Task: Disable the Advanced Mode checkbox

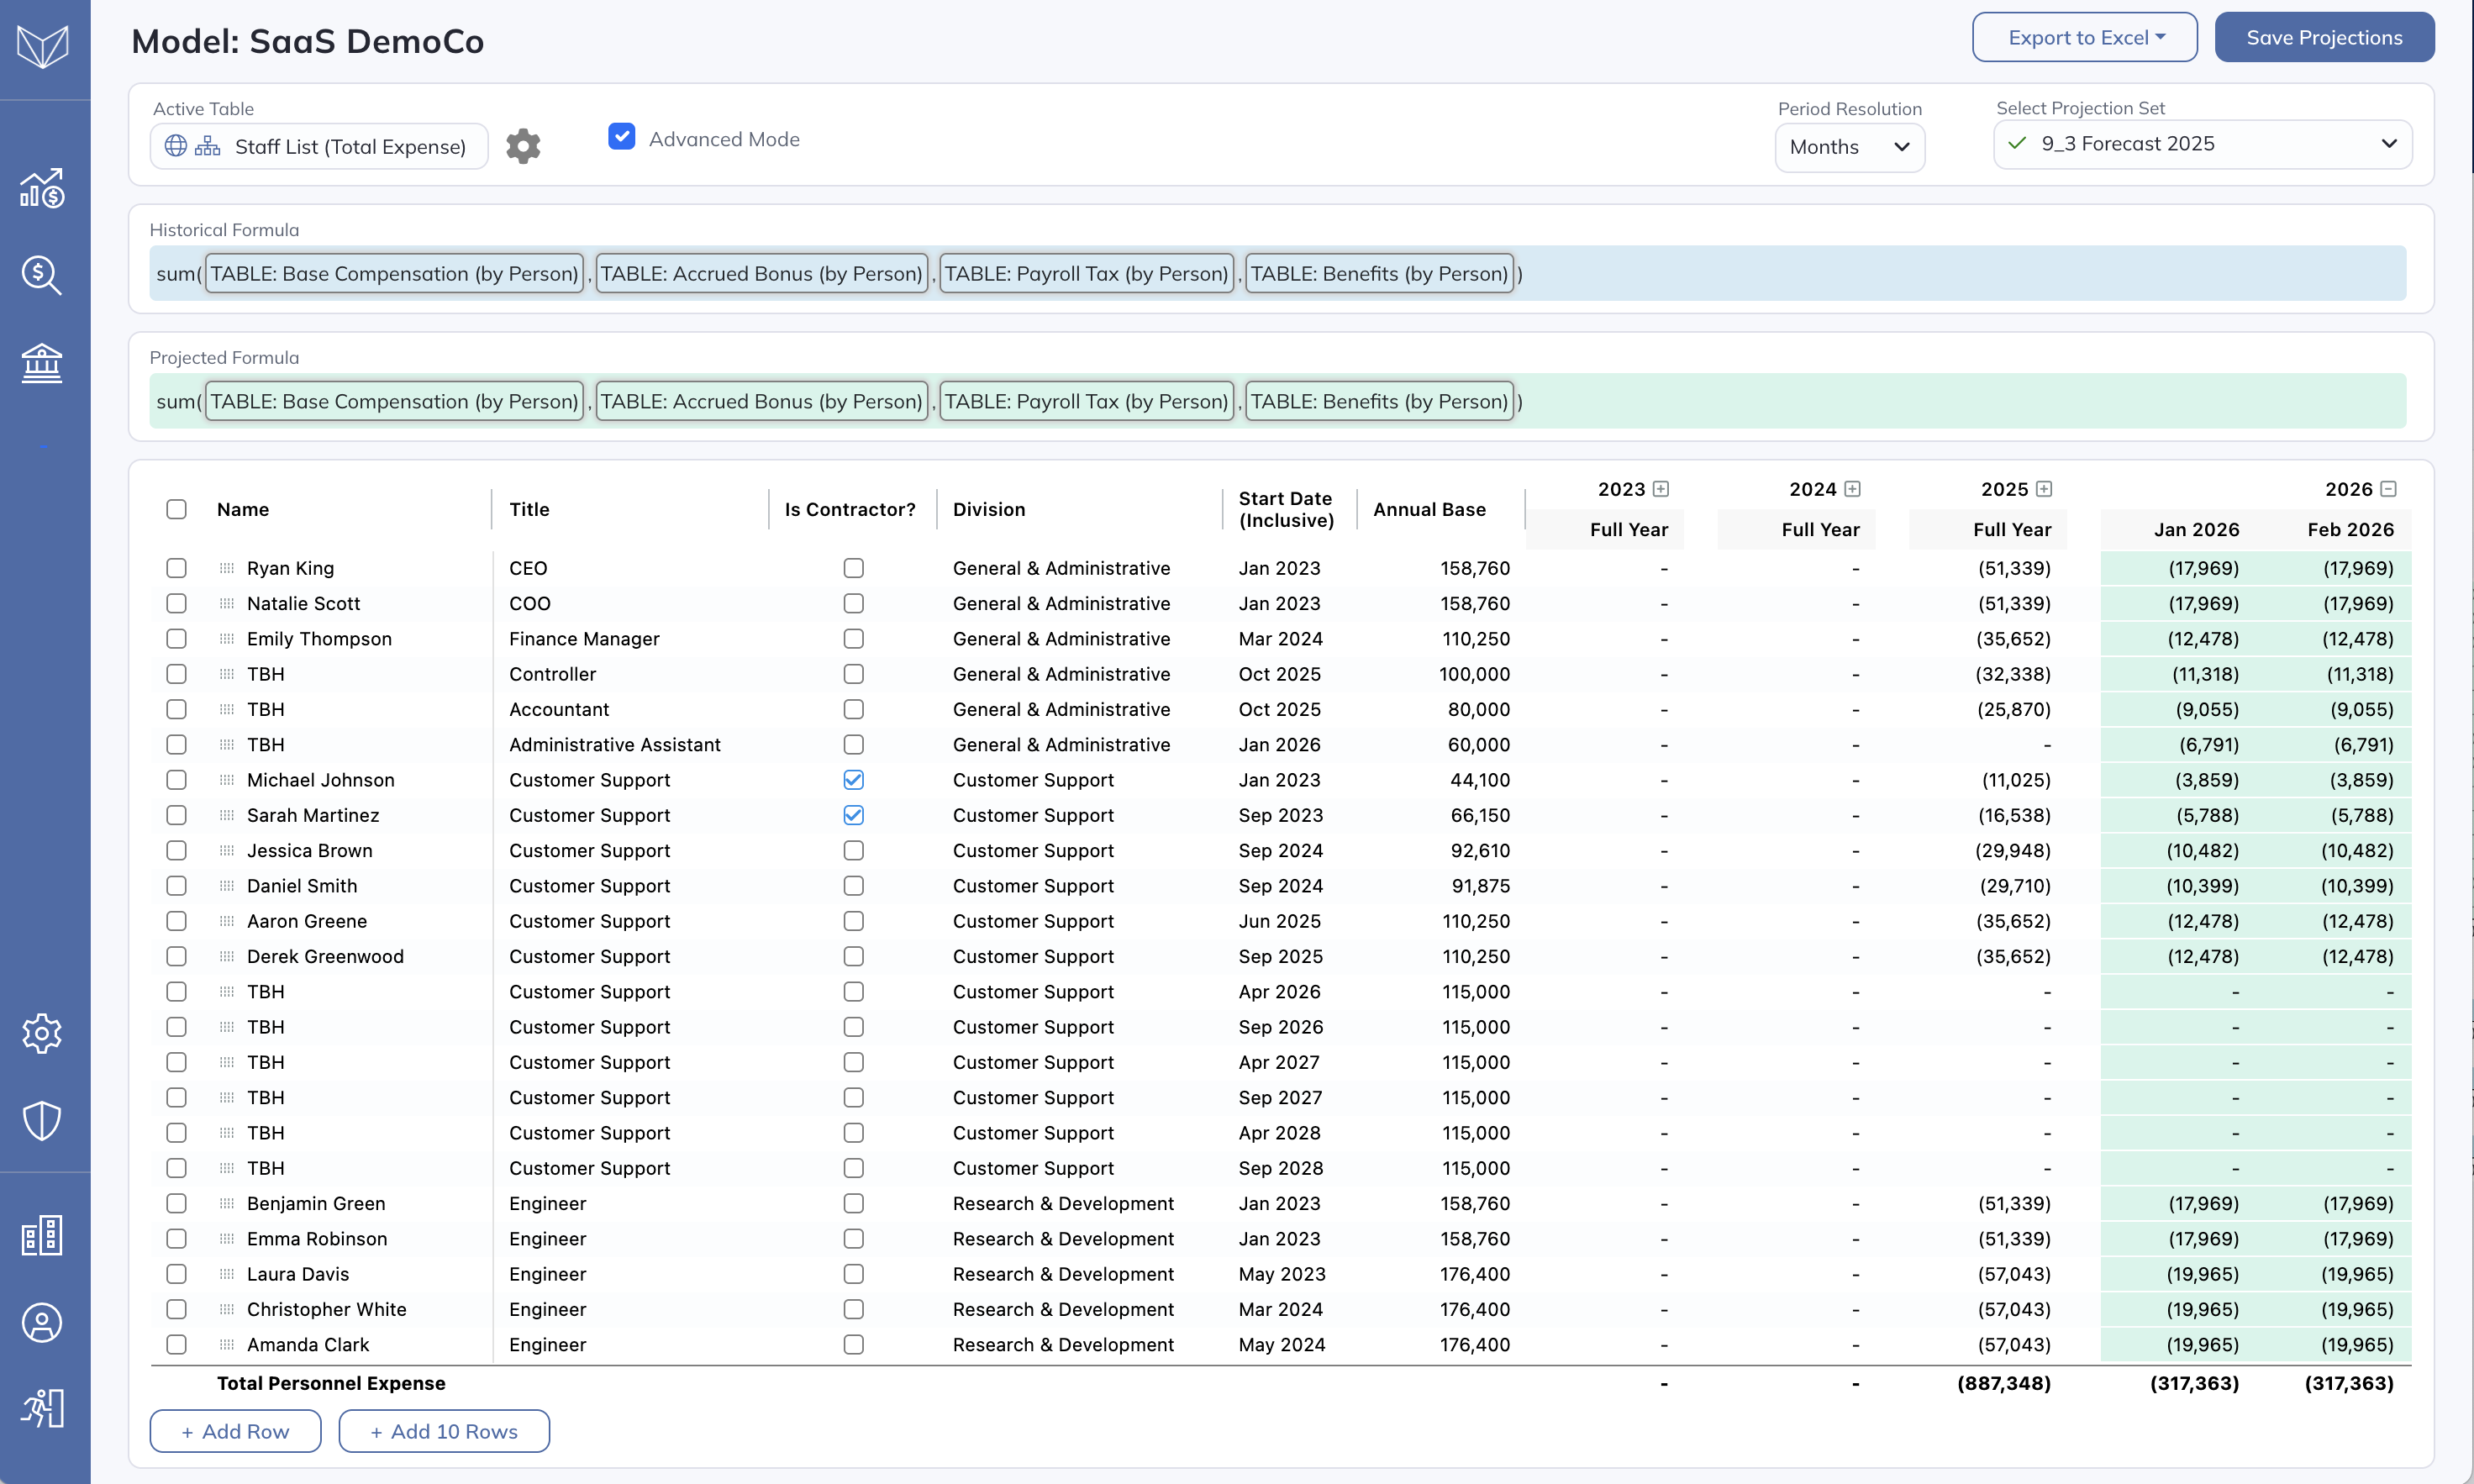Action: (x=621, y=137)
